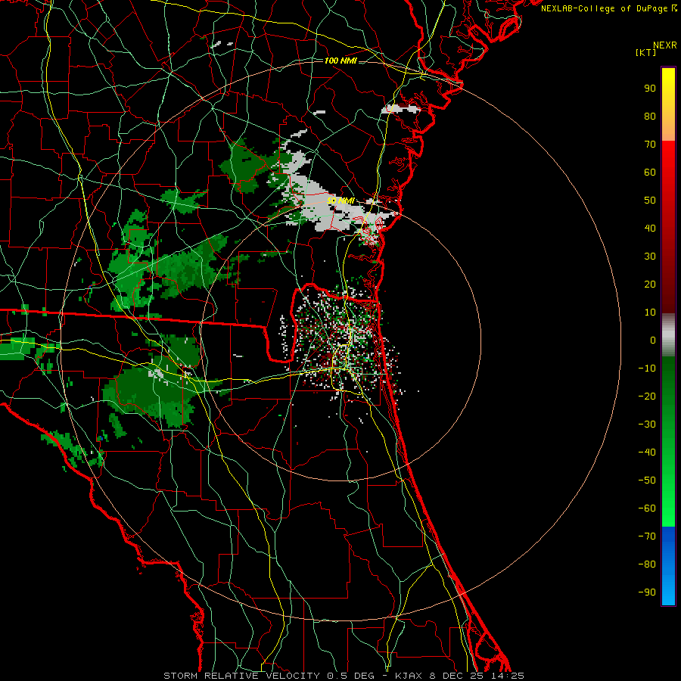
Task: Click the 10 scale label
Action: (650, 313)
